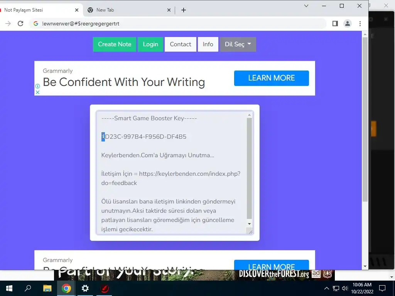Screen dimensions: 395x296
Task: Click the Google icon in the address bar
Action: (x=36, y=24)
